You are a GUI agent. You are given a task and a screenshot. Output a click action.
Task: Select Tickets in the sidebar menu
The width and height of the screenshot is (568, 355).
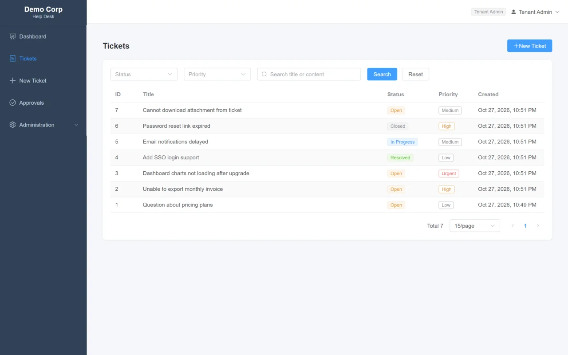pos(43,59)
